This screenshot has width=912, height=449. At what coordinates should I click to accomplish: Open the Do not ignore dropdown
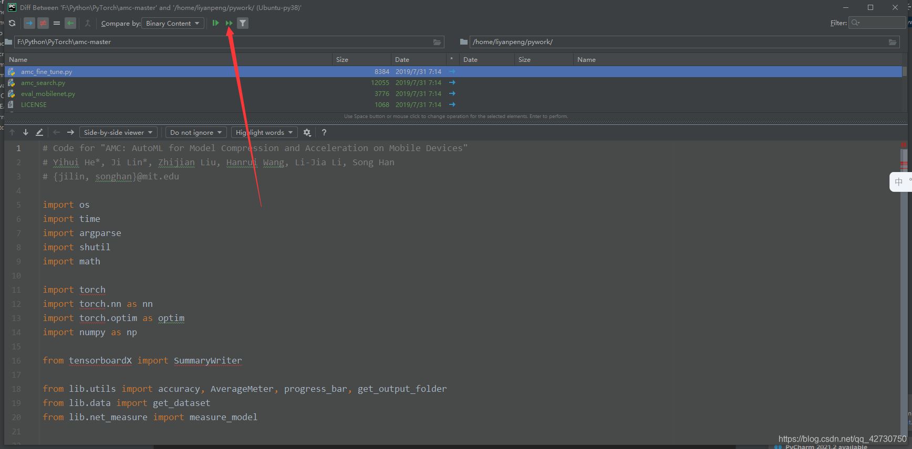click(196, 133)
